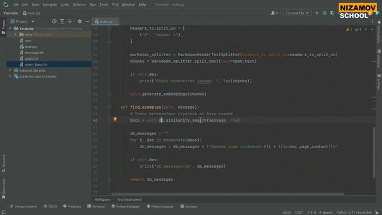Expand Scratches and Consoles node
Viewport: 382px width, 215px height.
tap(10, 76)
